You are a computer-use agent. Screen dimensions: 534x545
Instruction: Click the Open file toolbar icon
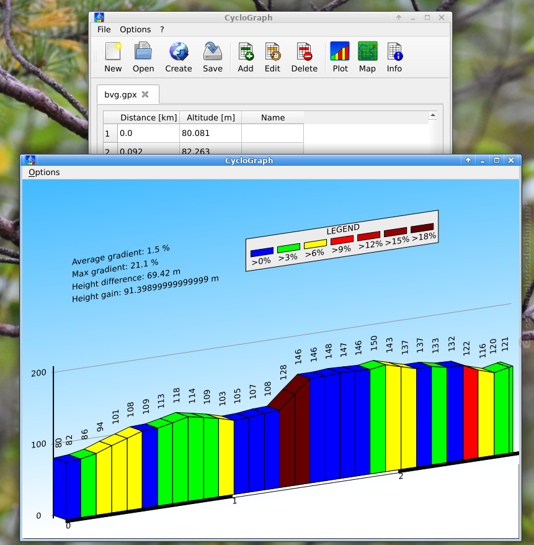143,52
